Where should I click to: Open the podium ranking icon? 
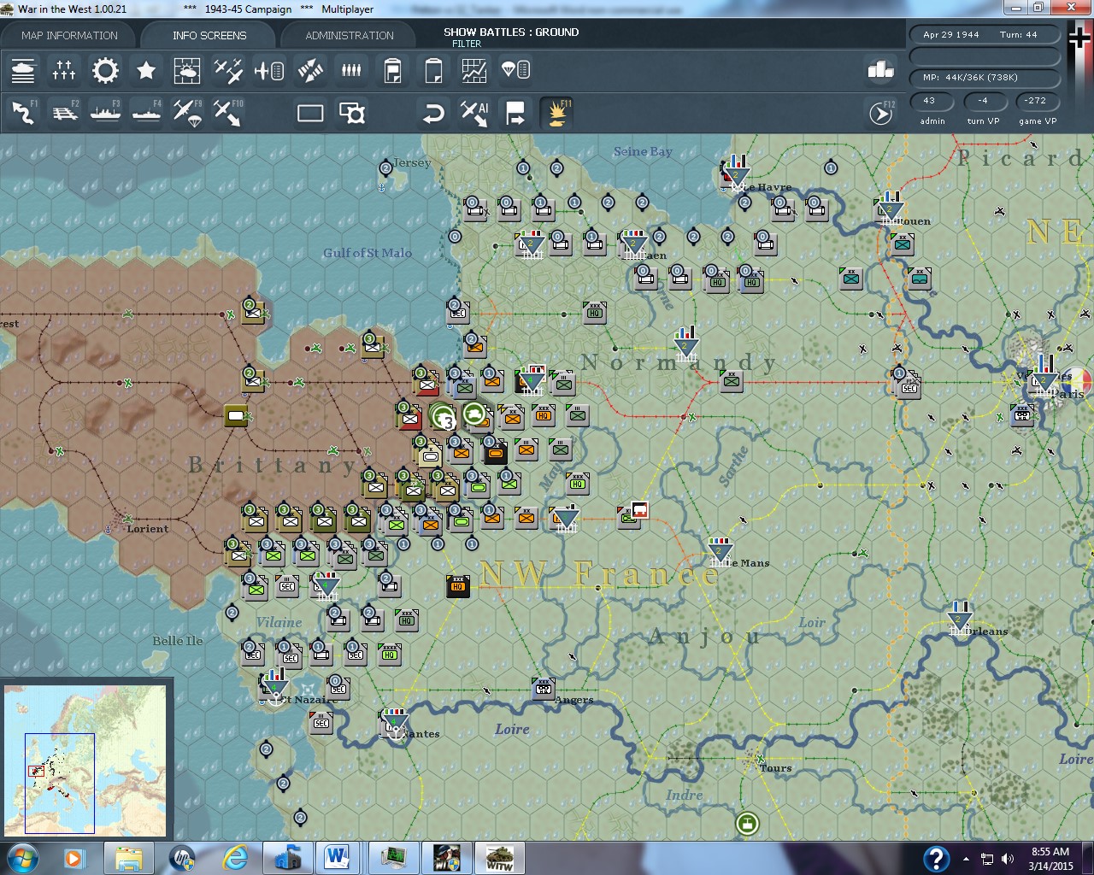point(880,70)
